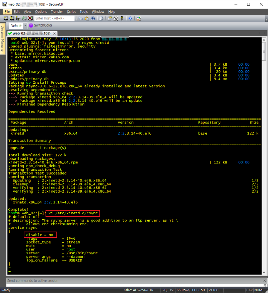Click the Print icon in toolbar

[101, 18]
